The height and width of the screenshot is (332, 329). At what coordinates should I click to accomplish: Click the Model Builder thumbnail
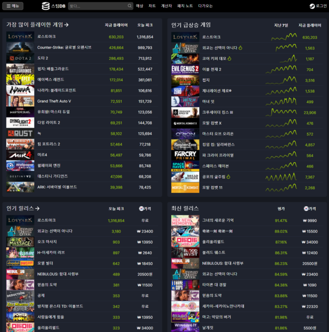20,263
